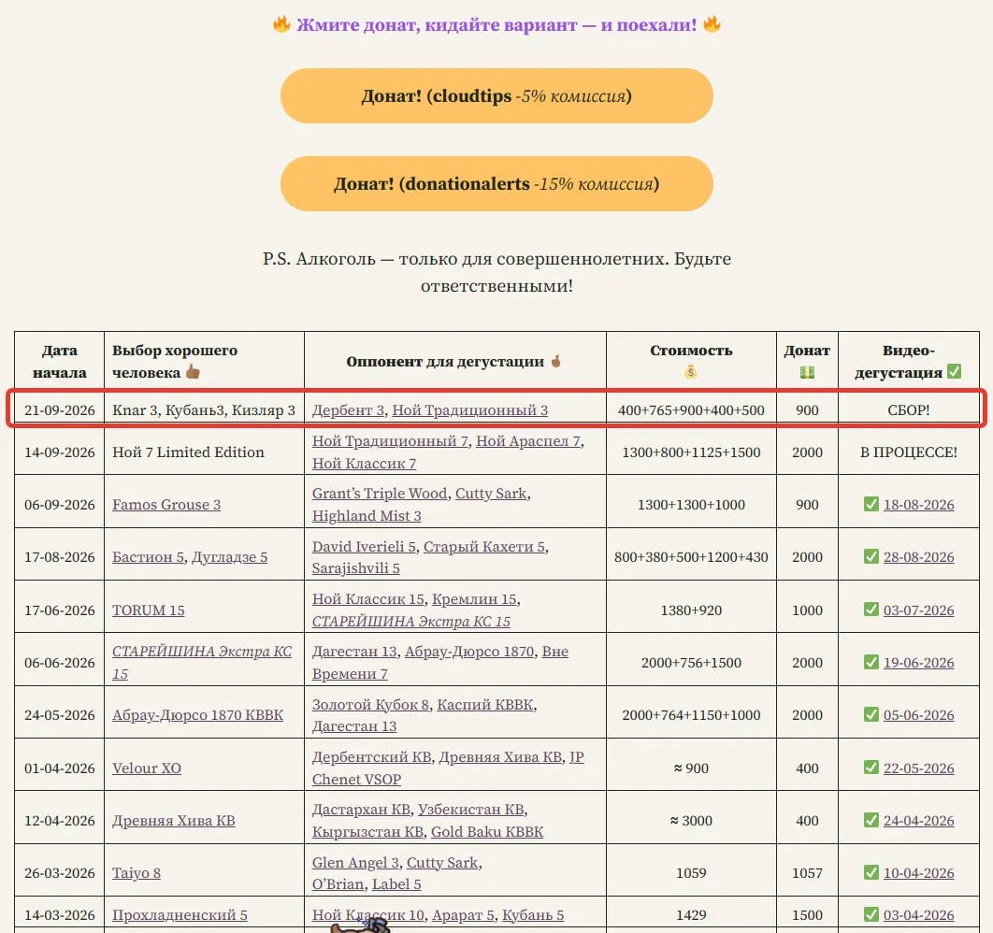Click the В ПРОЦЕССЕ! status cell
This screenshot has width=993, height=933.
tap(908, 452)
